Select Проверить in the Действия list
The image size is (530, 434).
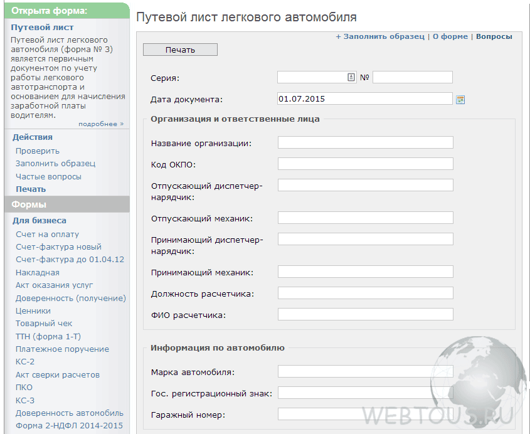coord(38,151)
